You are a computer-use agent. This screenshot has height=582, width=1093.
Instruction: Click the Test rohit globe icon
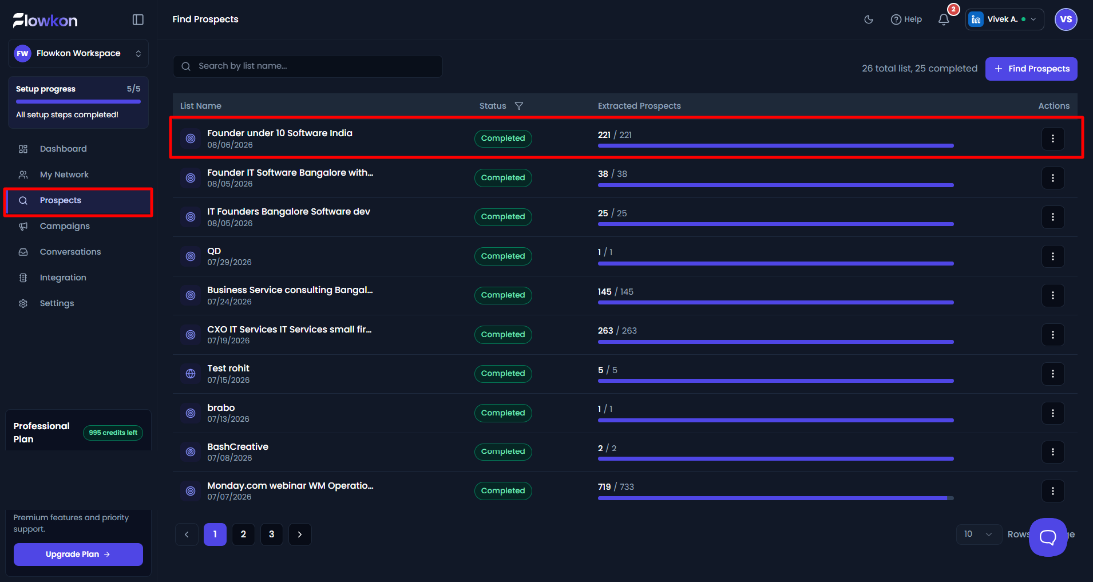click(191, 374)
